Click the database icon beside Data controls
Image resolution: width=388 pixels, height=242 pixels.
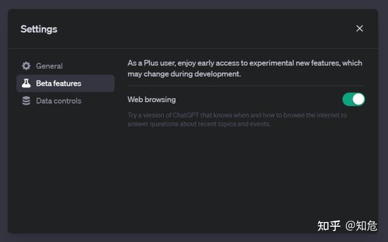click(26, 101)
